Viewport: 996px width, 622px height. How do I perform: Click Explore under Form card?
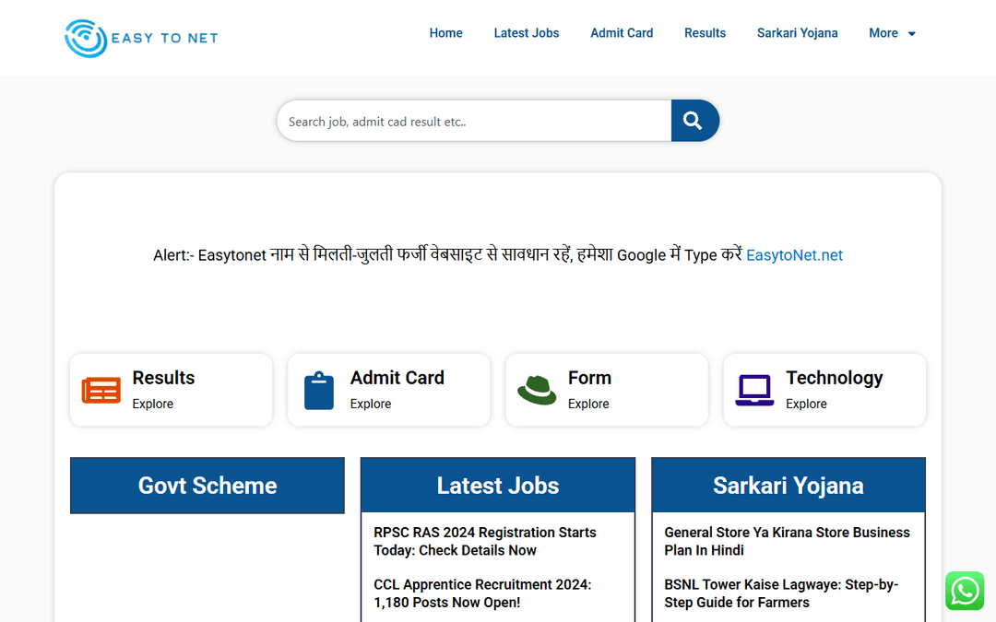588,404
